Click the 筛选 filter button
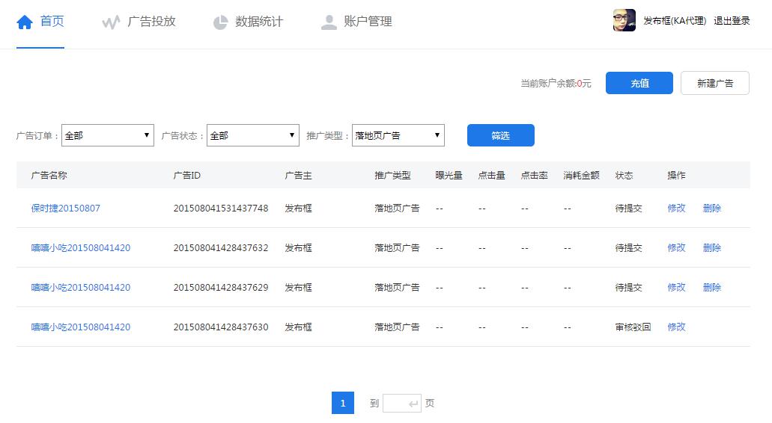The height and width of the screenshot is (423, 772). [x=501, y=135]
